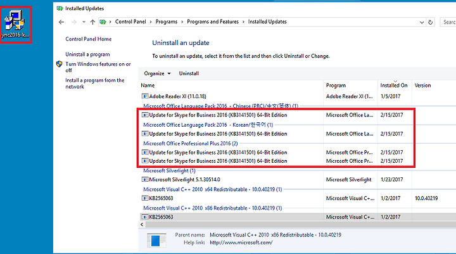Collapse Visual C++ 2010 x64 Redistributable group
Screen dimensions: 456x254
(x=213, y=189)
